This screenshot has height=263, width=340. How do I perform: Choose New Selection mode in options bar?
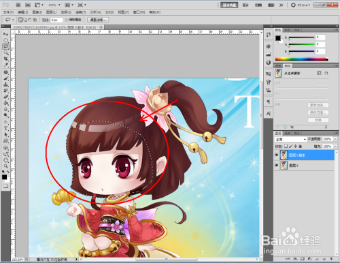(20, 20)
